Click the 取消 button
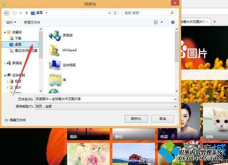 click(x=163, y=119)
